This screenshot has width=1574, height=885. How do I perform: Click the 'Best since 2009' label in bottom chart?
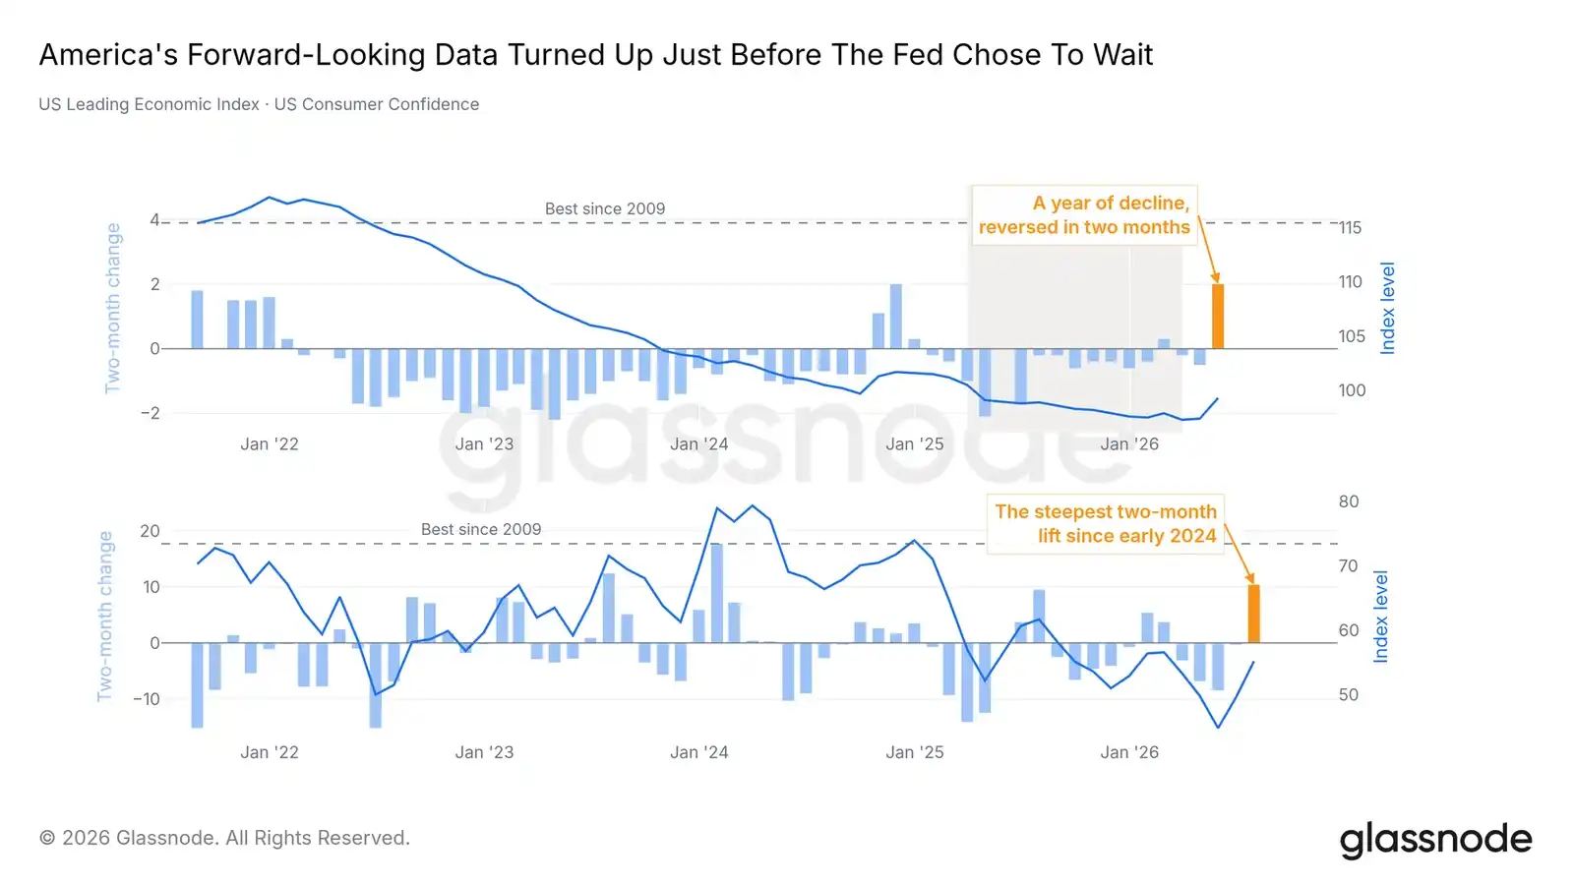481,529
